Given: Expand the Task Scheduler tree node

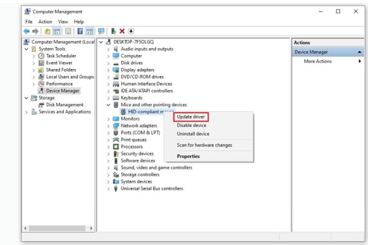Looking at the screenshot, I should coord(34,56).
